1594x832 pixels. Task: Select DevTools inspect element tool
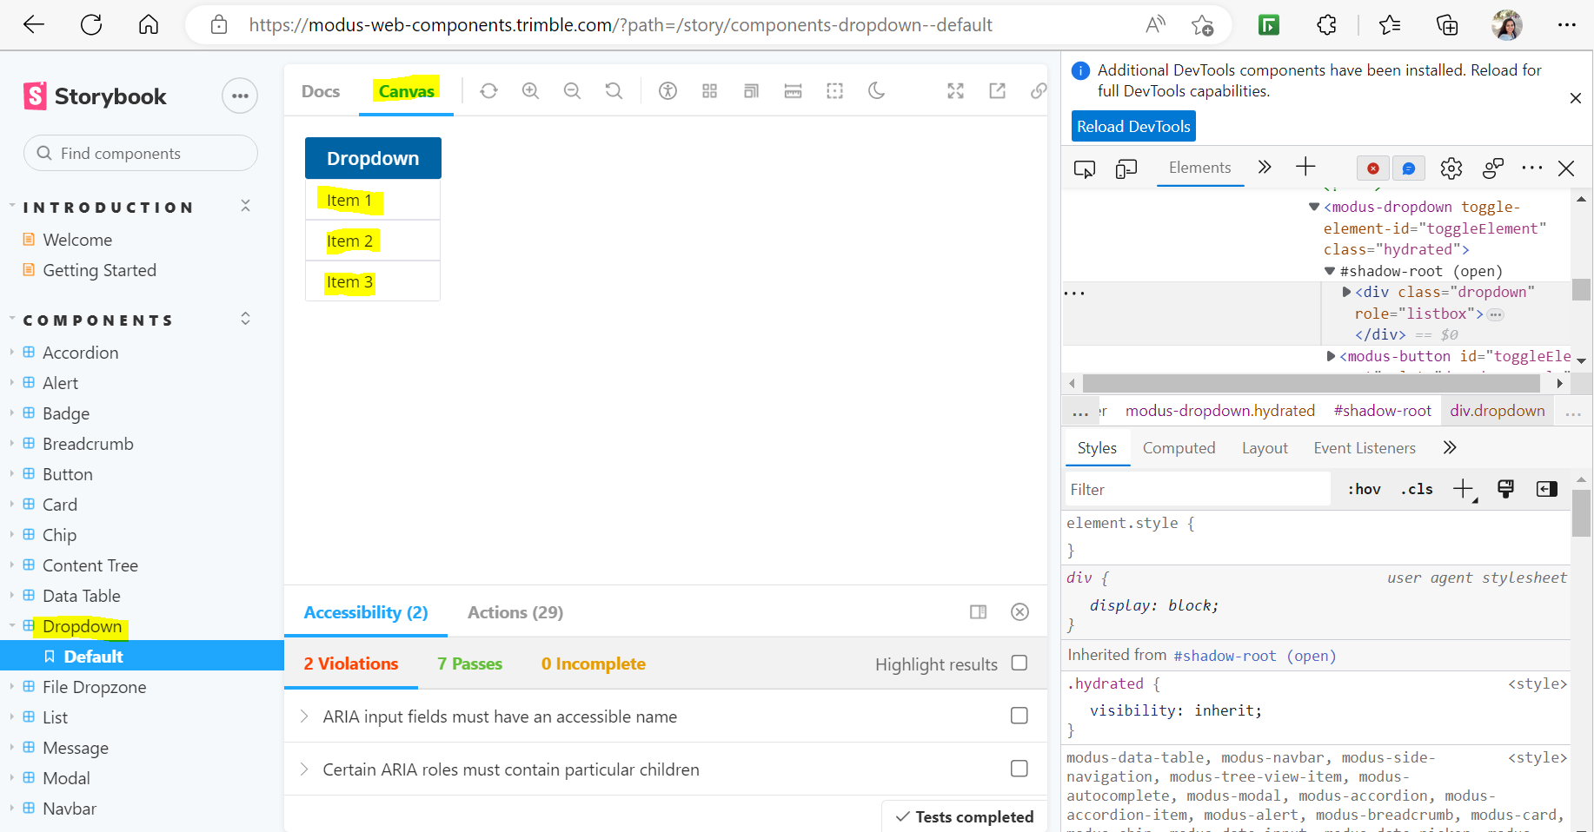[x=1084, y=168]
